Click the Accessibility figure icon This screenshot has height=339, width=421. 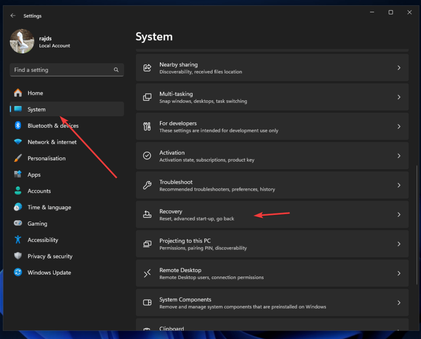(18, 240)
